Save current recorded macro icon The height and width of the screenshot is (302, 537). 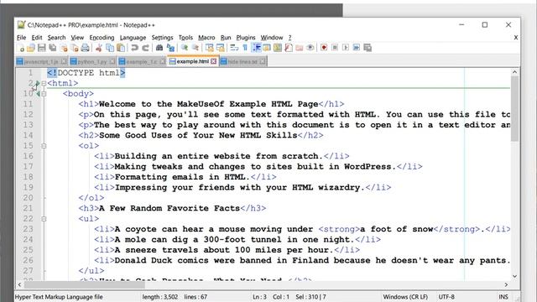368,48
